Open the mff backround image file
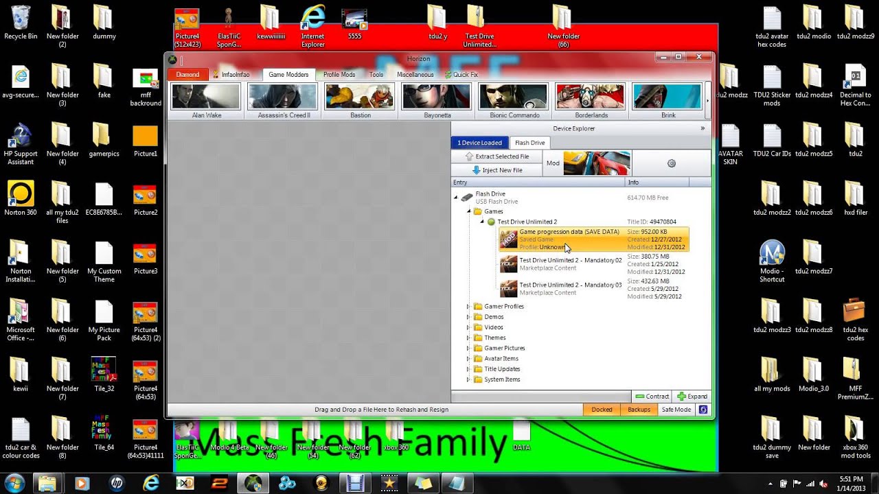The width and height of the screenshot is (879, 494). coord(146,87)
